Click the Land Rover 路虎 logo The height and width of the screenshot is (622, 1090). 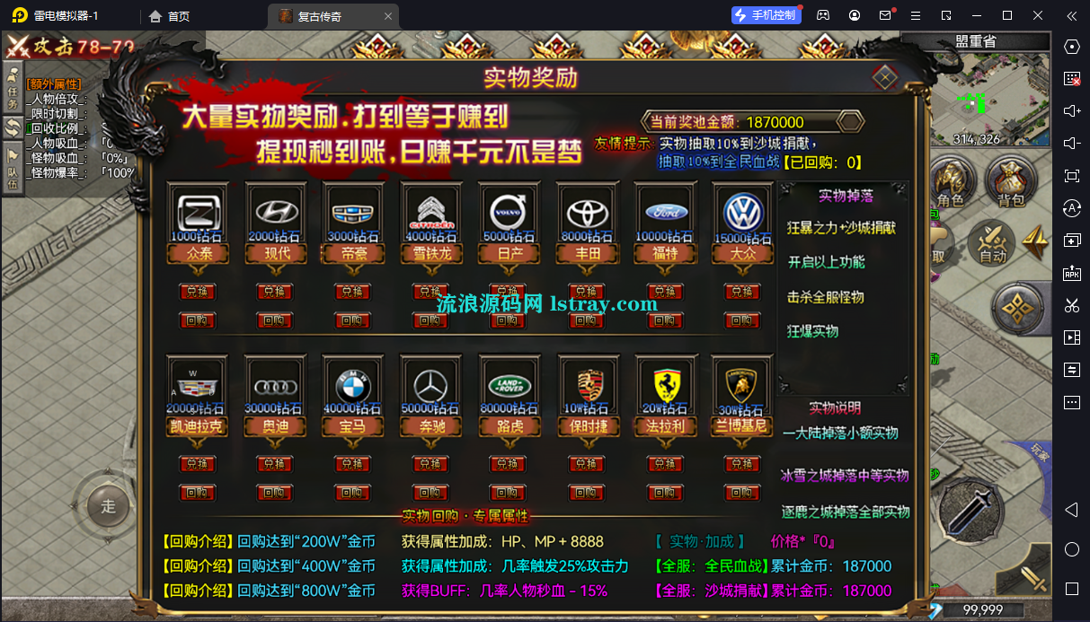tap(509, 385)
